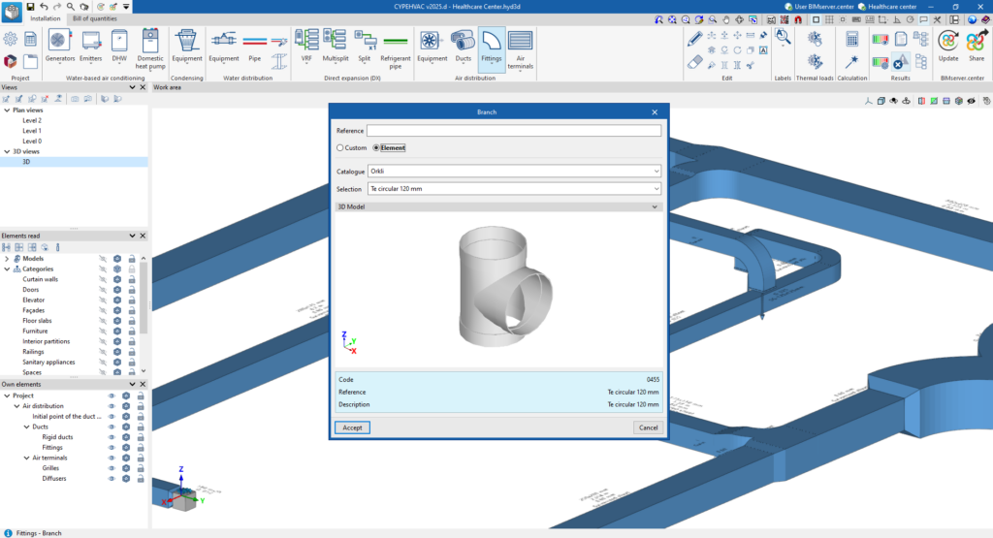Select Domestic heat pump tool
Screen dimensions: 993x538
click(x=150, y=48)
